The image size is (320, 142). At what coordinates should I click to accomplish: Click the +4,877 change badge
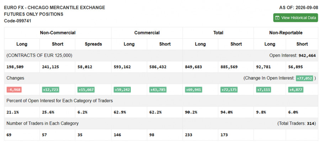pos(296,90)
